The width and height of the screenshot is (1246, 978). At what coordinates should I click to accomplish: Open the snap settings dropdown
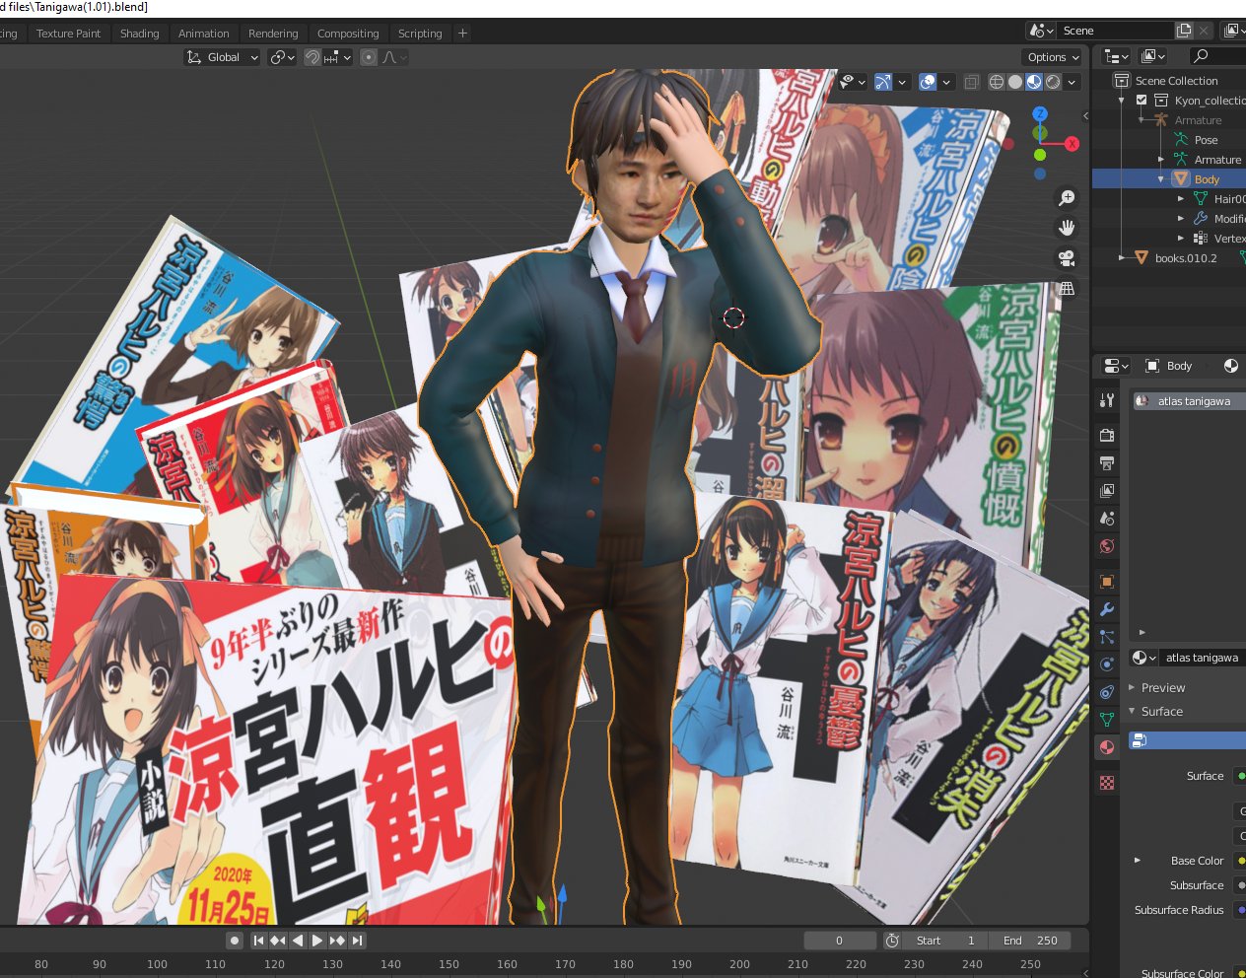[x=337, y=57]
